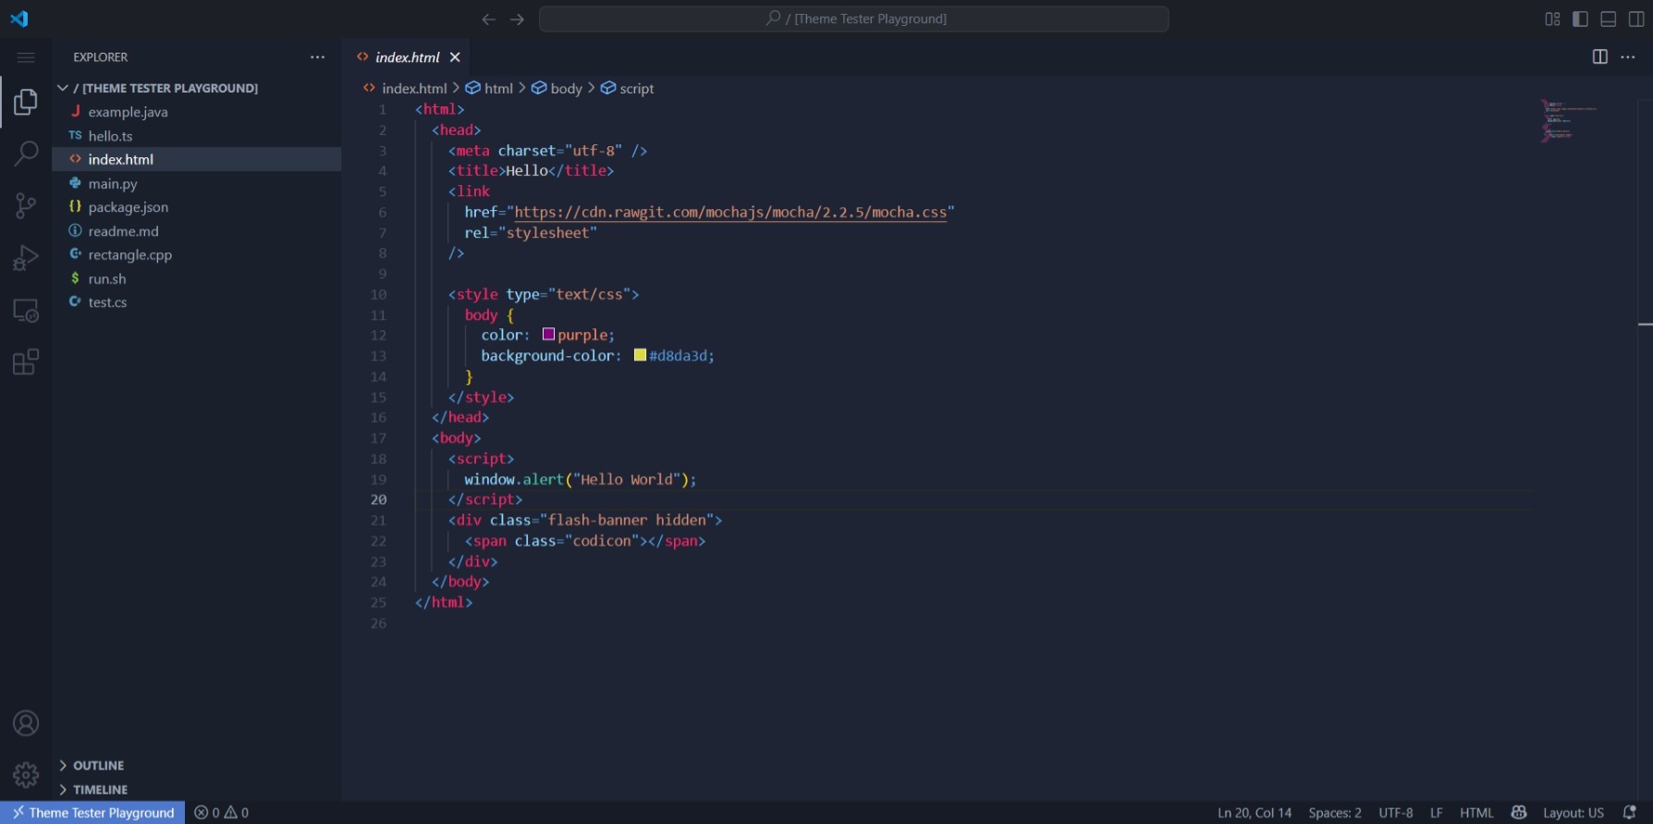Open editor More Actions ellipsis

coord(1628,57)
